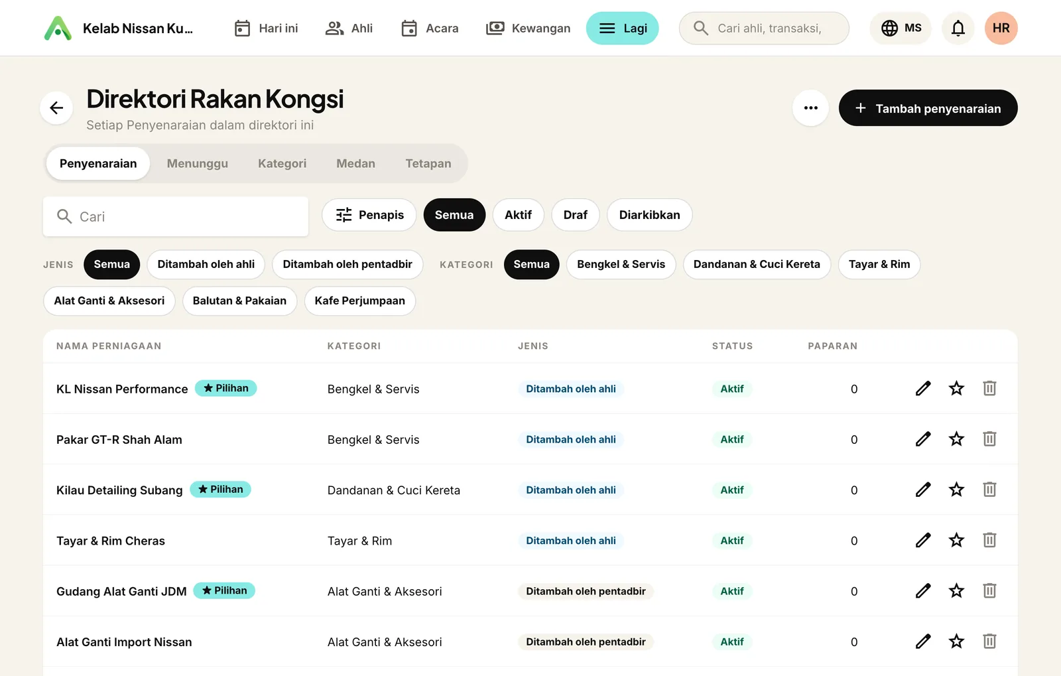Open the language selector MS
The image size is (1061, 676).
point(901,28)
